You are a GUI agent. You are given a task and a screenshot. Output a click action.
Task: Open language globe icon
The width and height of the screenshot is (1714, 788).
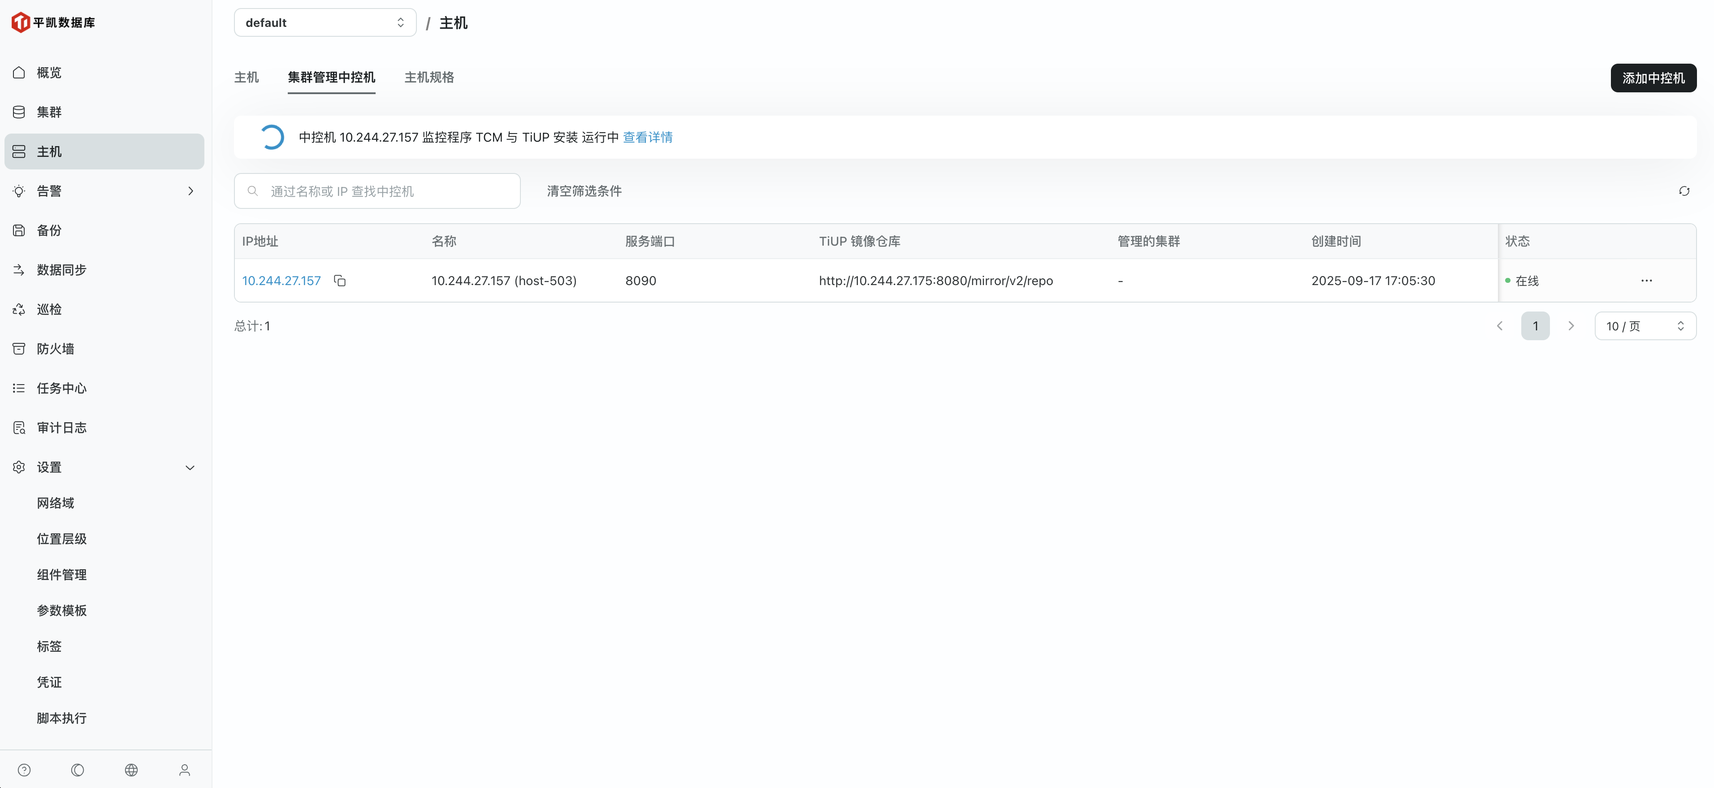click(131, 770)
